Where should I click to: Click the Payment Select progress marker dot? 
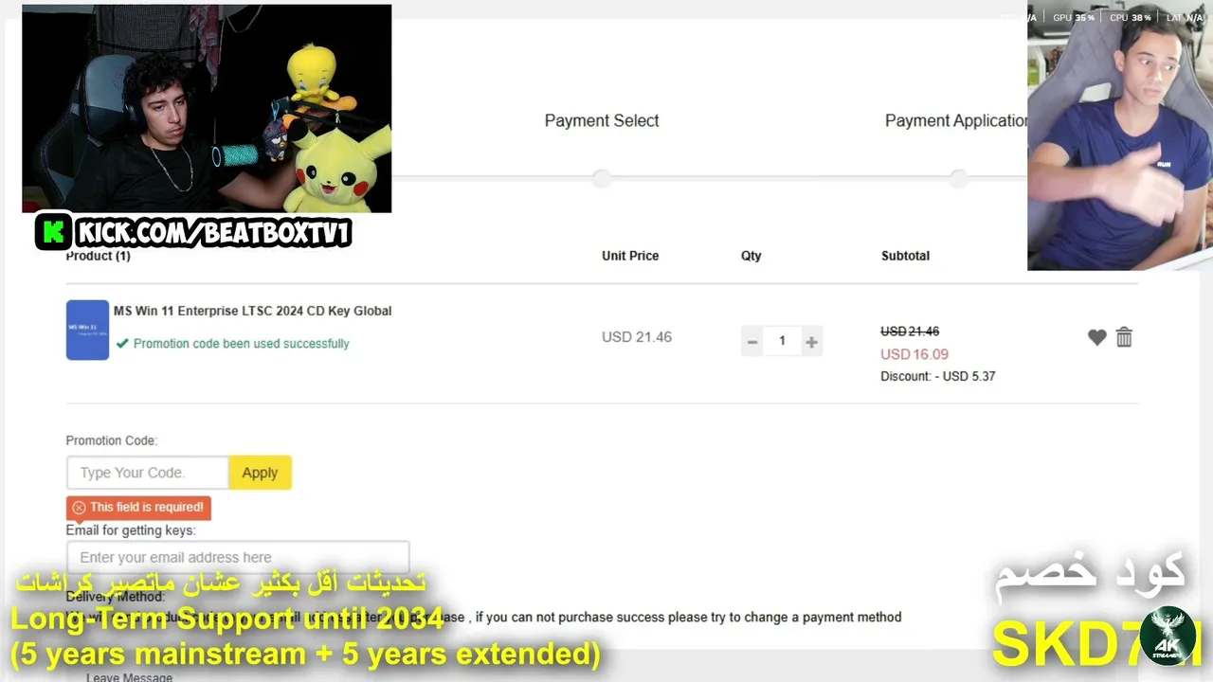click(x=602, y=178)
